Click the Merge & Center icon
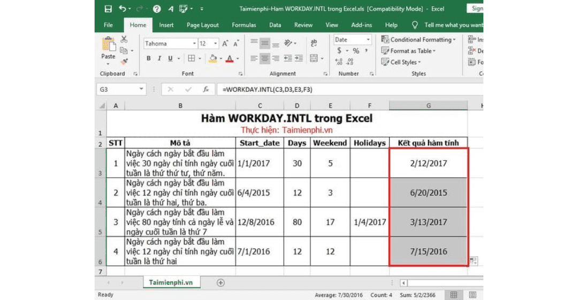This screenshot has height=300, width=578. 314,58
